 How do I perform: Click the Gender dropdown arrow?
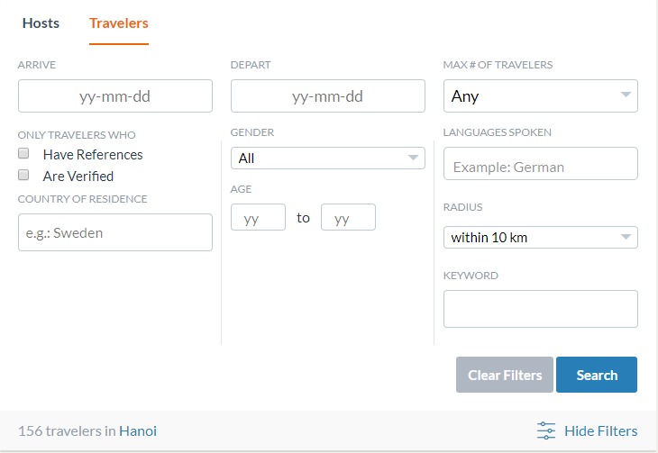tap(413, 158)
